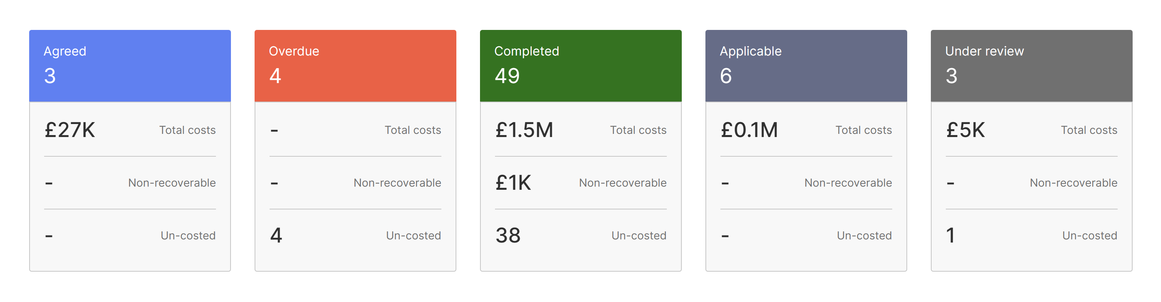Select Under review un-costed count of 1
1161x302 pixels.
pos(951,235)
